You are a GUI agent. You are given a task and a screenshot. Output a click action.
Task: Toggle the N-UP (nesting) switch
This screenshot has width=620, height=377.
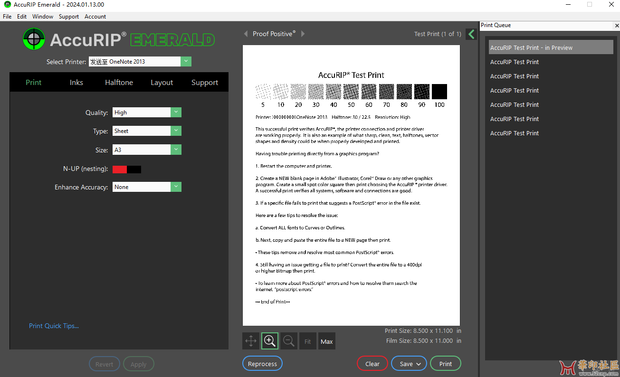pyautogui.click(x=127, y=169)
